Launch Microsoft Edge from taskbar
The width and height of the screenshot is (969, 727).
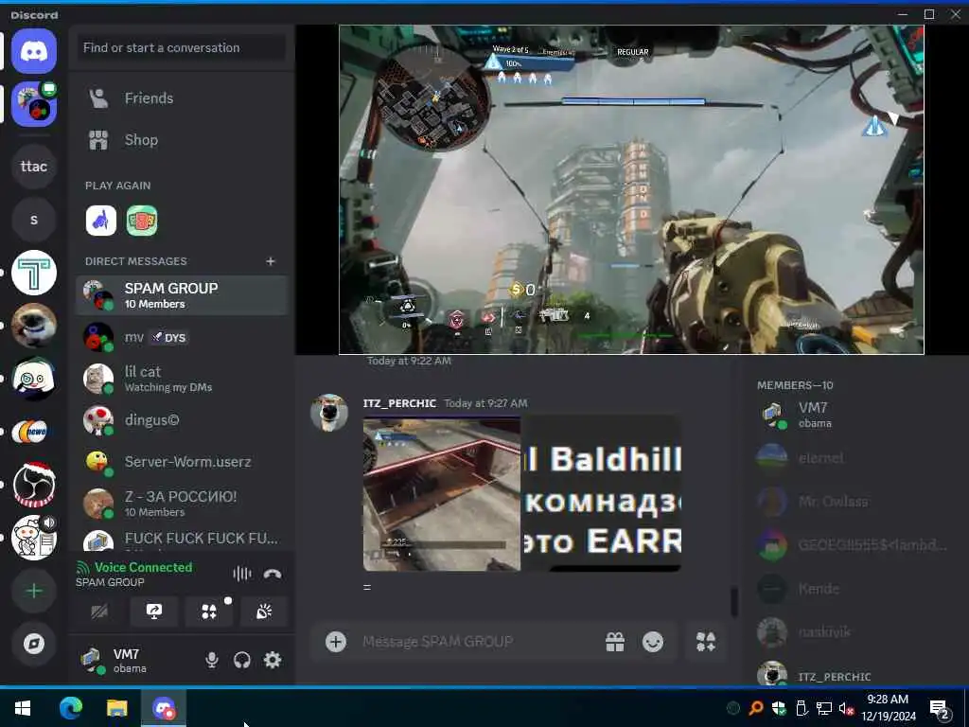(70, 708)
